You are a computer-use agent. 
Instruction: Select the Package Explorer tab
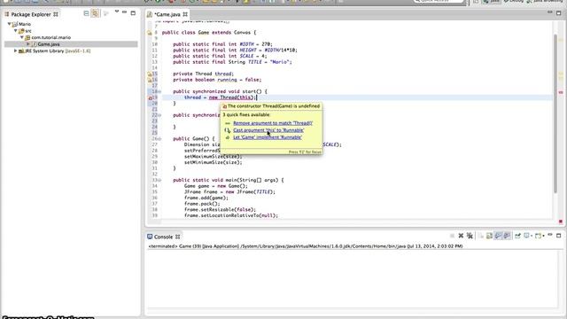(31, 14)
